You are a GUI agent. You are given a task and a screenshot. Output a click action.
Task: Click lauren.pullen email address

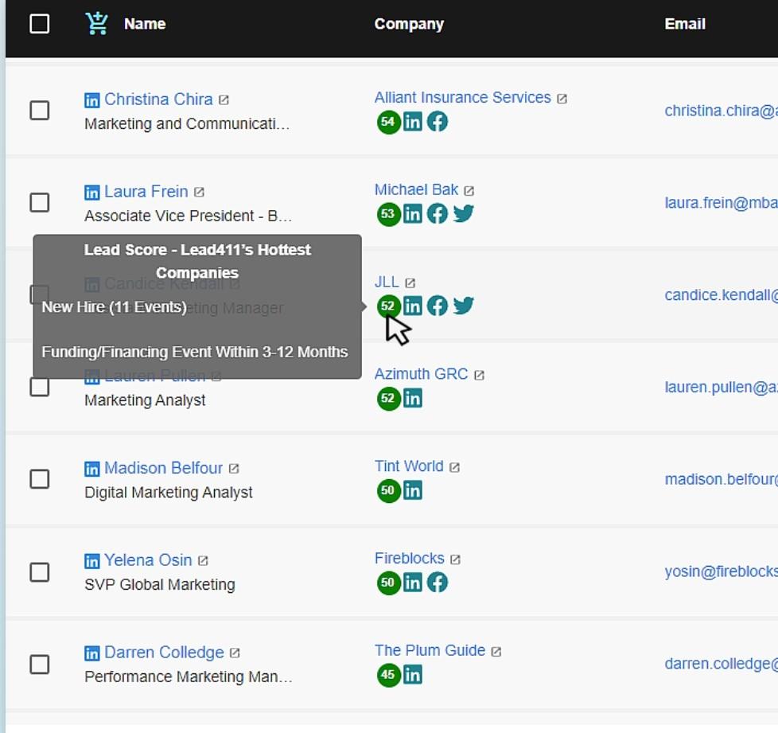[721, 387]
